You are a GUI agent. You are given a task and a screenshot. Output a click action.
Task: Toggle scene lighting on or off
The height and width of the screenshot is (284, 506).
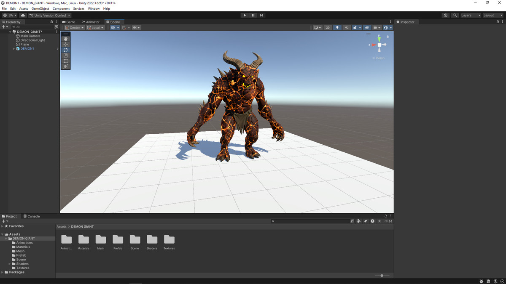(337, 28)
